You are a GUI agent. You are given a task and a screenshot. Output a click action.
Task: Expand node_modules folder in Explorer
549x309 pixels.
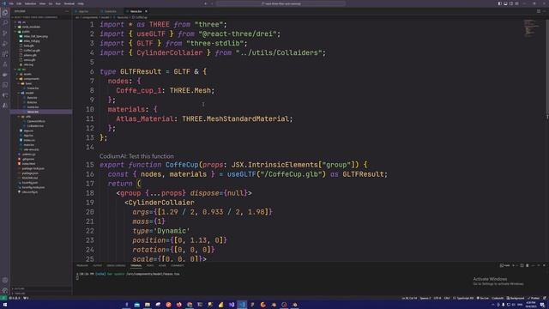[x=30, y=27]
